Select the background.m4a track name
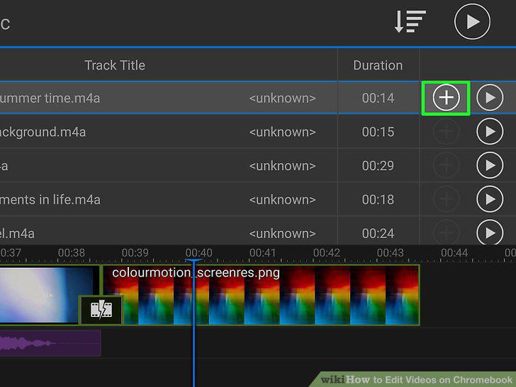The image size is (516, 387). tap(43, 132)
